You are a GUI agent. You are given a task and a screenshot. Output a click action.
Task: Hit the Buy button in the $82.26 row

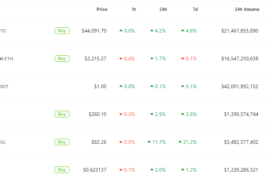(x=62, y=142)
